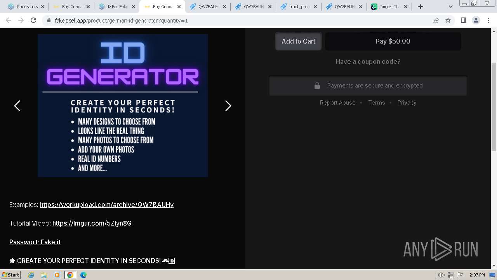Switch to the front_proo tab
Image resolution: width=497 pixels, height=280 pixels.
(298, 7)
